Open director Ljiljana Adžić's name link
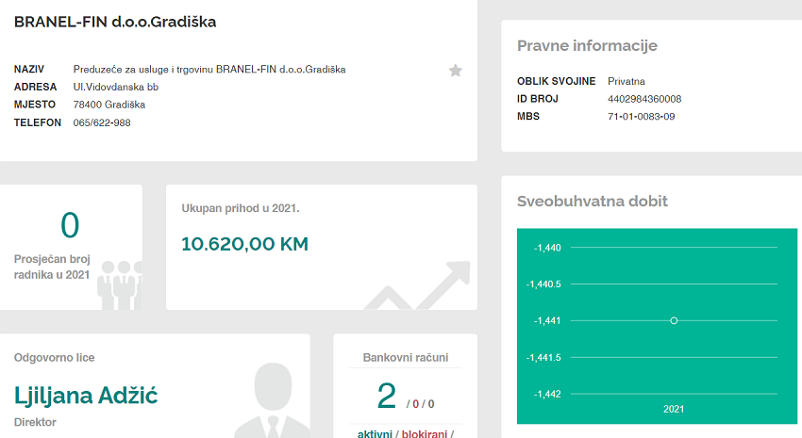Screen dimensions: 802x438 pos(86,395)
